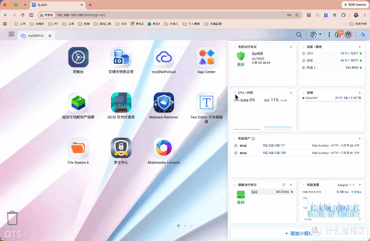370x241 pixels.
Task: Reload the browser page
Action: [23, 15]
